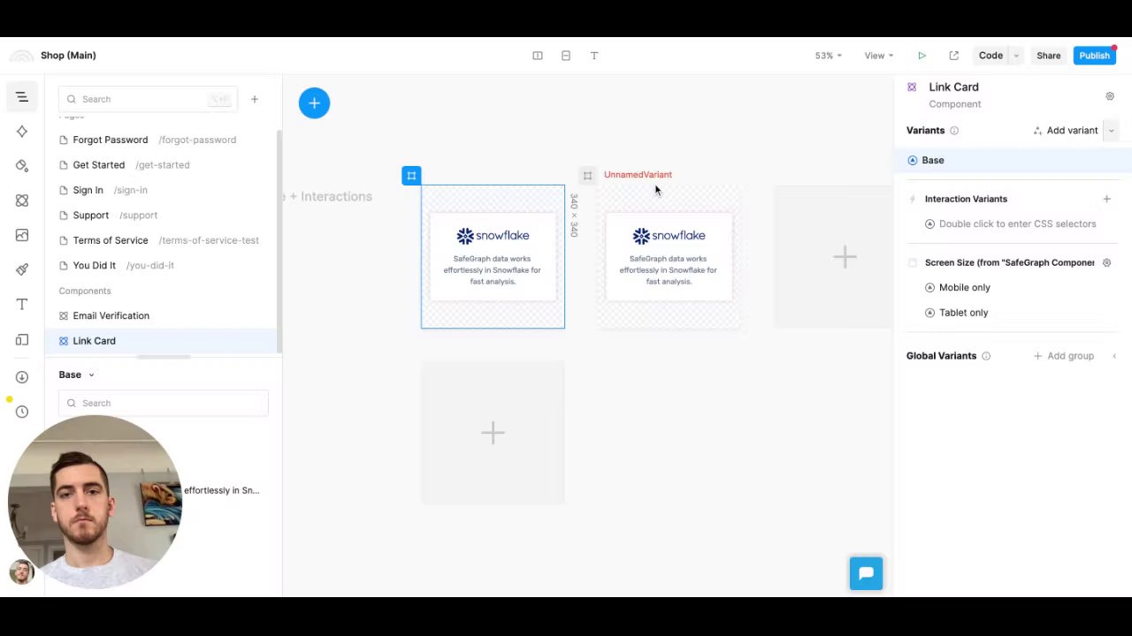Open dropdown arrow beside Add variant
The height and width of the screenshot is (636, 1132).
(1111, 131)
